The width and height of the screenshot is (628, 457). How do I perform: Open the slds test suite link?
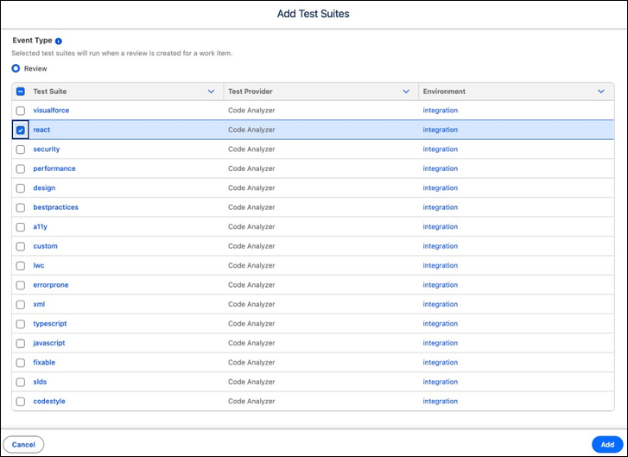[x=40, y=382]
